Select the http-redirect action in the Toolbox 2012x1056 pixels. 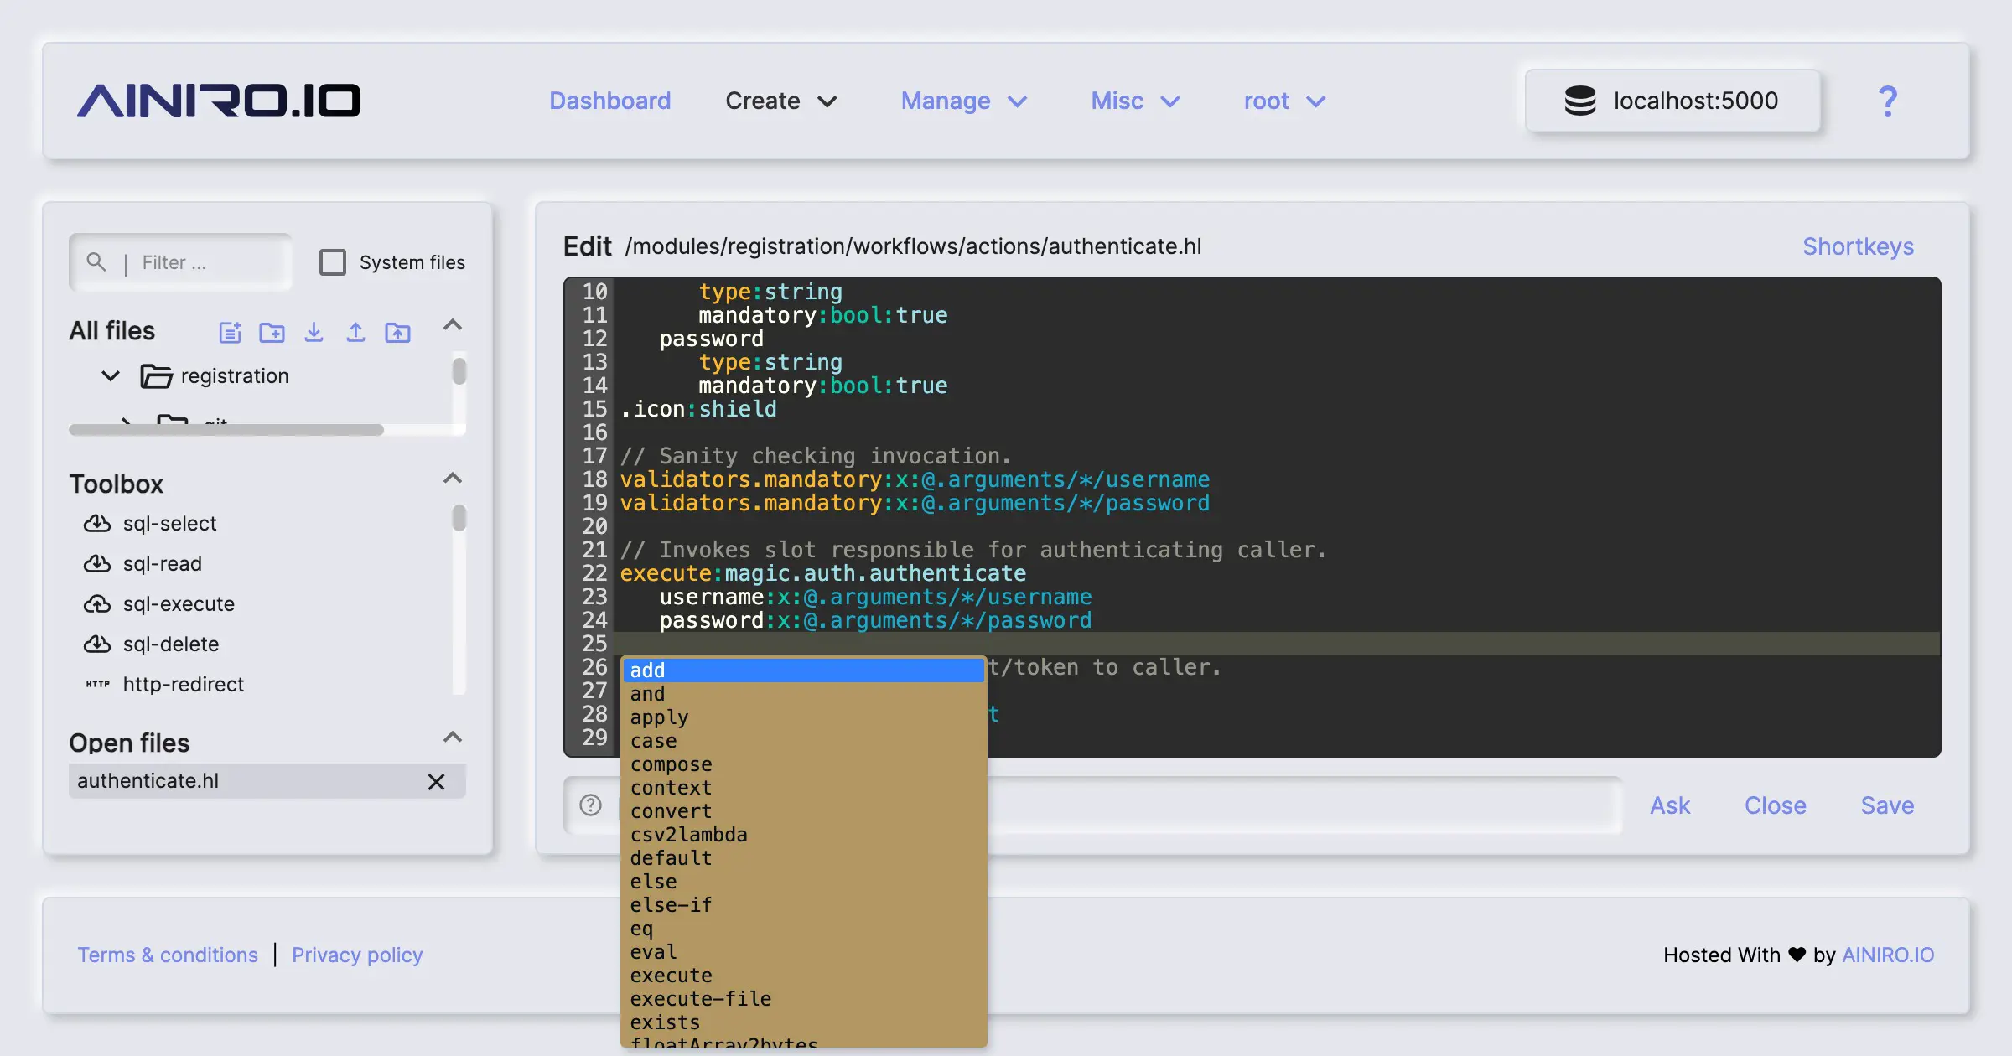click(183, 684)
